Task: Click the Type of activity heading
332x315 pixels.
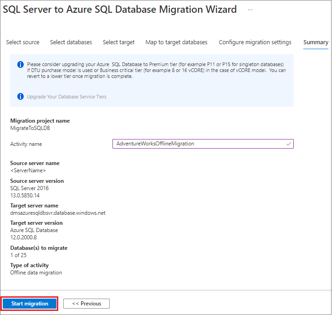Action: click(x=30, y=265)
